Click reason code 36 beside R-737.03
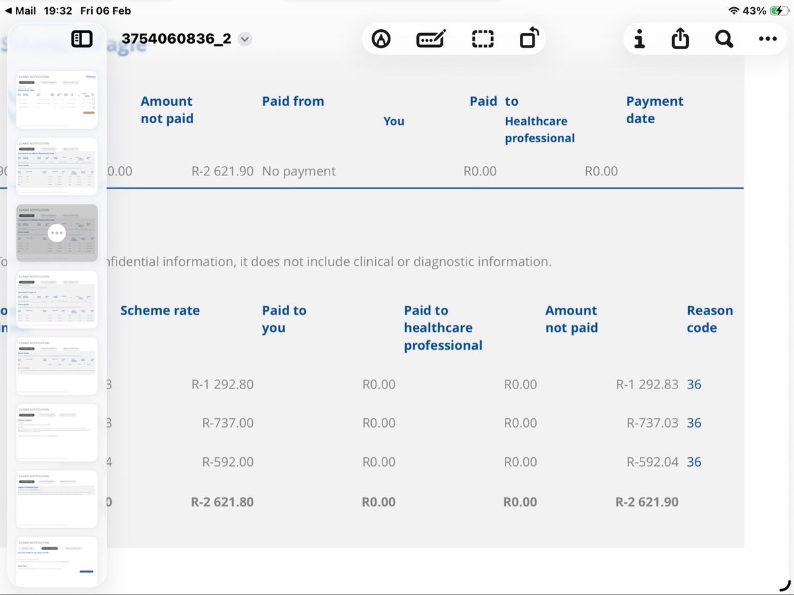Viewport: 794px width, 595px height. coord(693,423)
